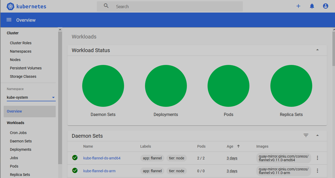Screen dimensions: 335x178
Task: Click the Daemon Sets filter icon
Action: coord(306,135)
